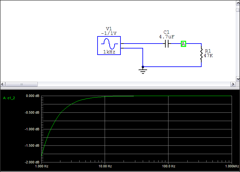Click the V1 component label
240x172 pixels.
(109, 29)
